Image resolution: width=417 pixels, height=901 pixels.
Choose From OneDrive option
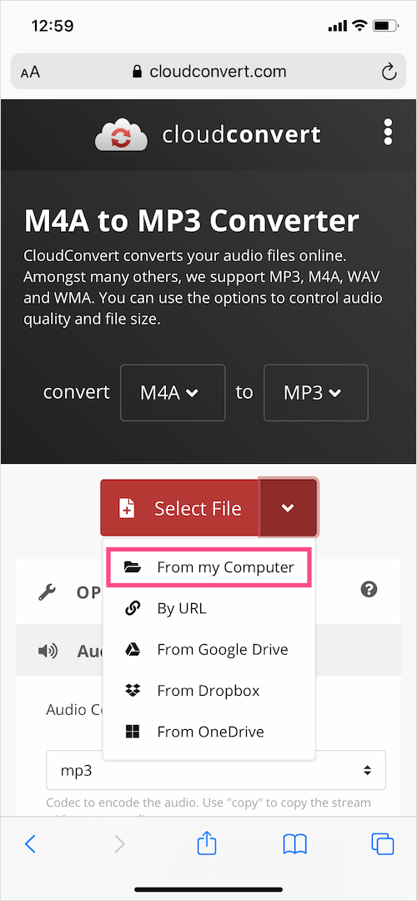[208, 732]
